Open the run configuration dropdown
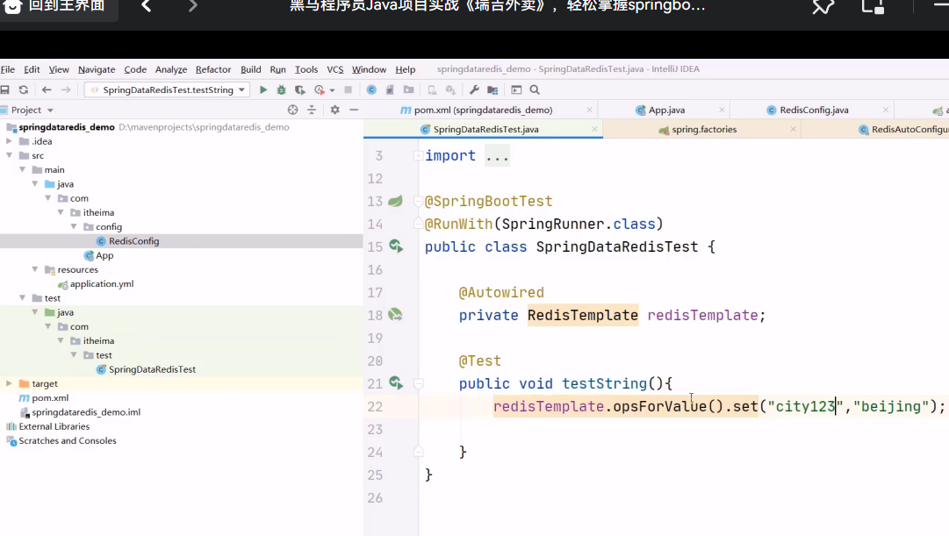Viewport: 949px width, 536px height. click(241, 89)
